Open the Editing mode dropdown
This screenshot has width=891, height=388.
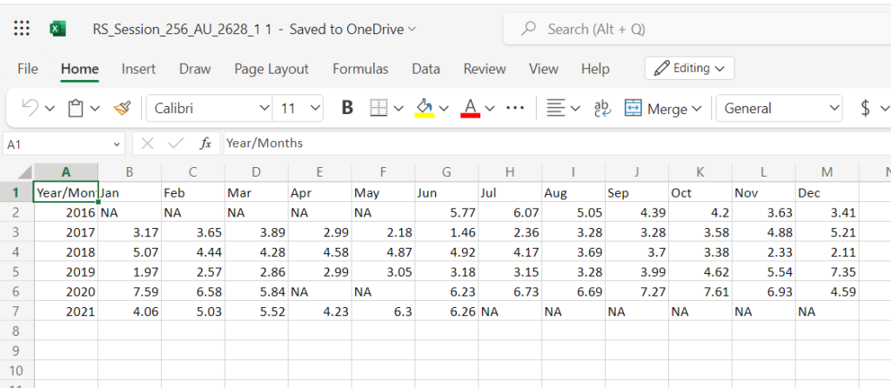(689, 68)
